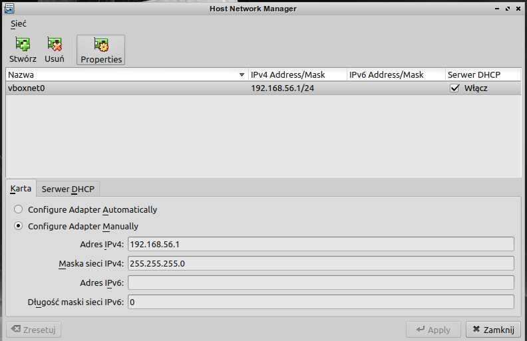Minimize the Host Network Manager window
The height and width of the screenshot is (341, 527).
[497, 9]
